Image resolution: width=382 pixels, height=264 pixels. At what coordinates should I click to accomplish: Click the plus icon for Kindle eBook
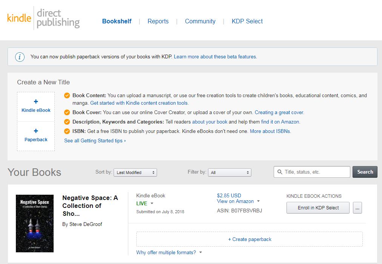36,102
